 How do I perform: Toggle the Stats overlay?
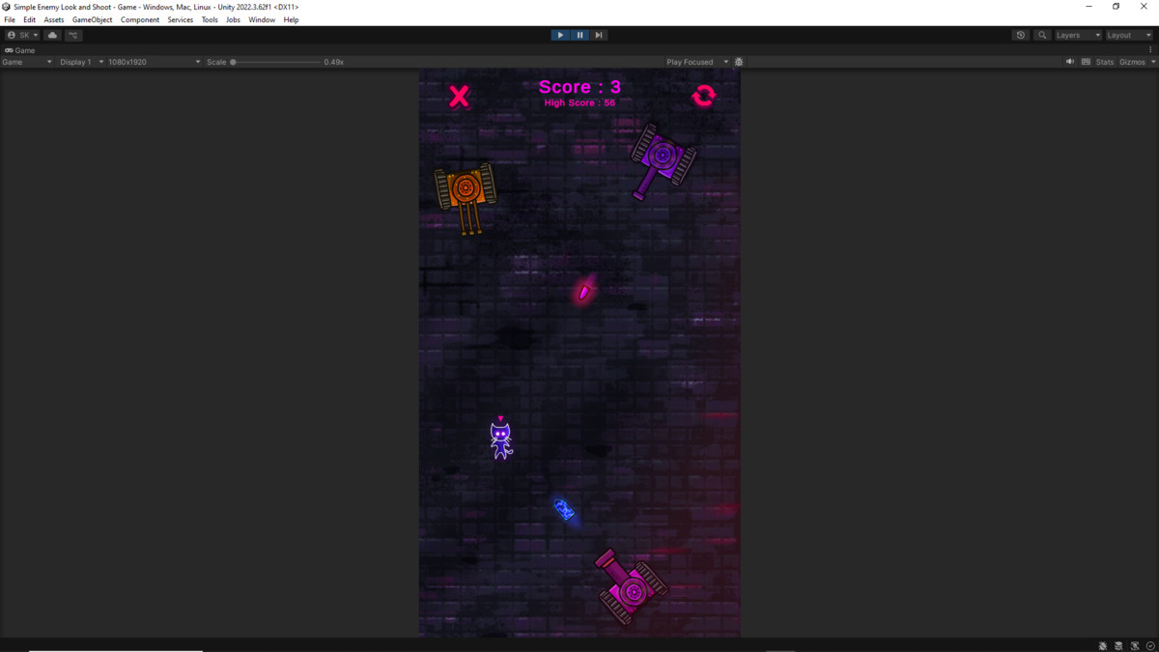coord(1103,61)
